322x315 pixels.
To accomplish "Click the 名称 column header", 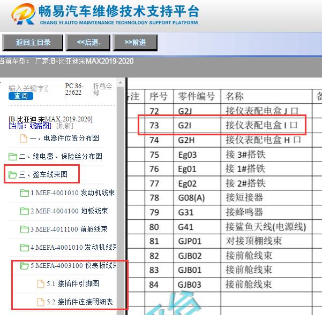I will (x=235, y=96).
